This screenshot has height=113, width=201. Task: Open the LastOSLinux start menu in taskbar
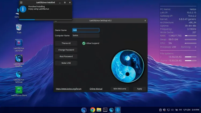[84, 110]
